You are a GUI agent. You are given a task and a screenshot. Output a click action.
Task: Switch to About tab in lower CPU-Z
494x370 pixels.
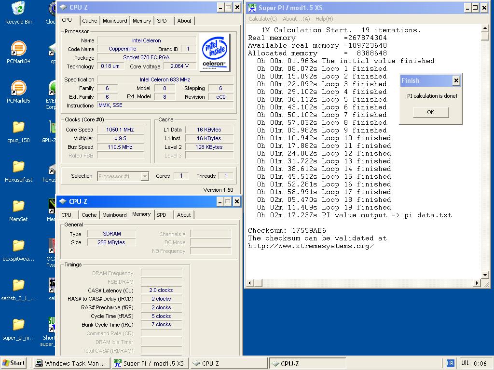(184, 215)
